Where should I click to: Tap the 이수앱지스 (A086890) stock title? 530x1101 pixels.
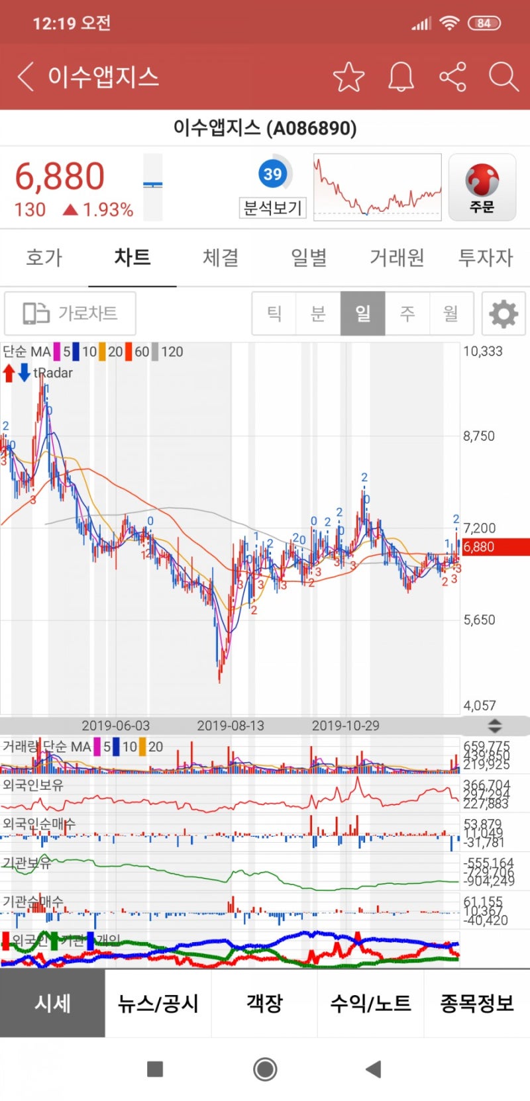pos(265,127)
